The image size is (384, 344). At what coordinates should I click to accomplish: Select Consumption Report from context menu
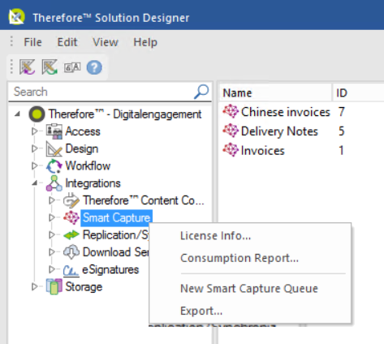(239, 258)
